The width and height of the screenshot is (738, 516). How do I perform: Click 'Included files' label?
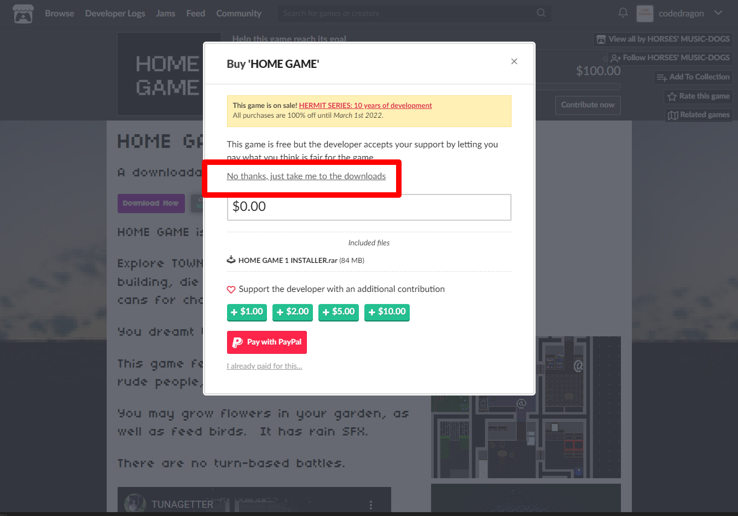pyautogui.click(x=369, y=243)
